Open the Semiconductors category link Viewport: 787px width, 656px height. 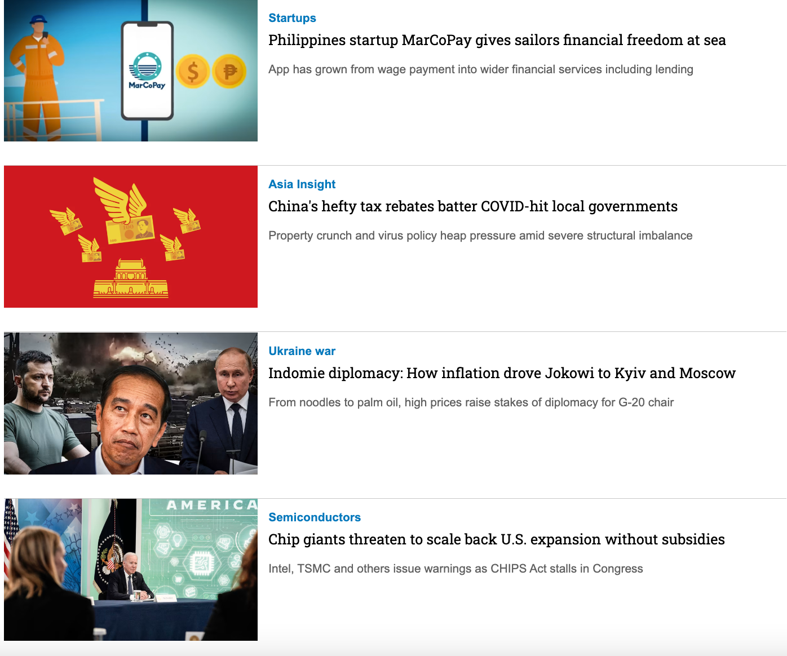315,517
